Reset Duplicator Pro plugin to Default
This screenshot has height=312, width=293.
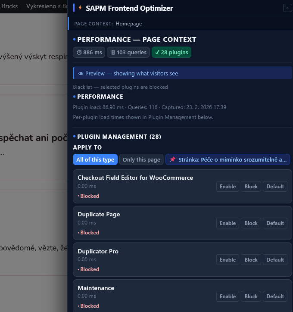(275, 260)
